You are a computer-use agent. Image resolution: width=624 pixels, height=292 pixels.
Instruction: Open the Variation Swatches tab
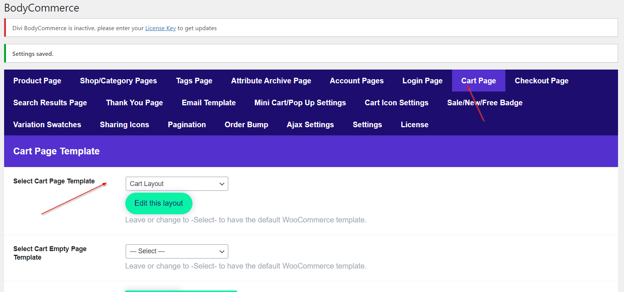(x=47, y=125)
